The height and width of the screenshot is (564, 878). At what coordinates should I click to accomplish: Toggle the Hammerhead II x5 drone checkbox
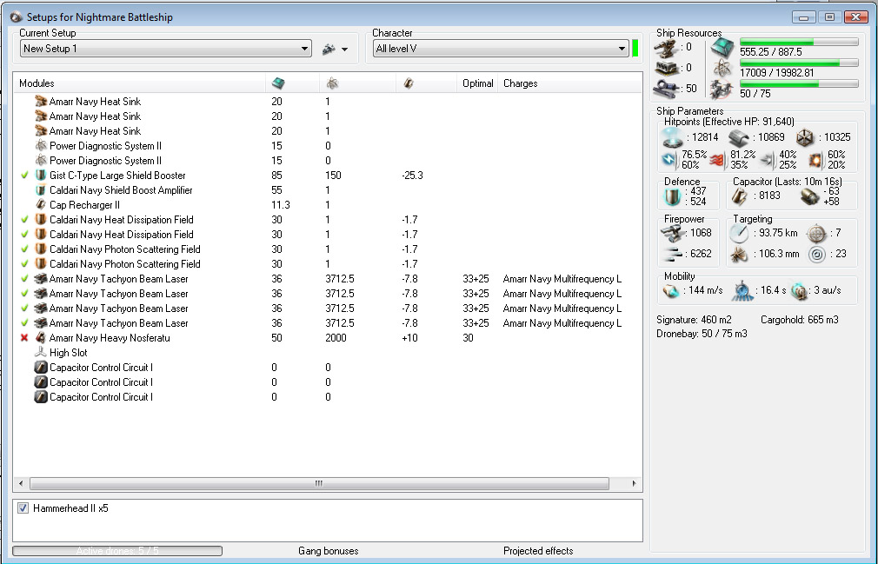point(23,508)
